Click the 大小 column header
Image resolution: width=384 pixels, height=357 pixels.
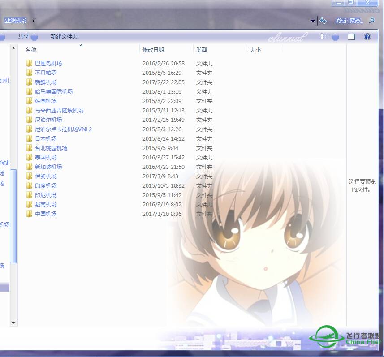tap(255, 50)
